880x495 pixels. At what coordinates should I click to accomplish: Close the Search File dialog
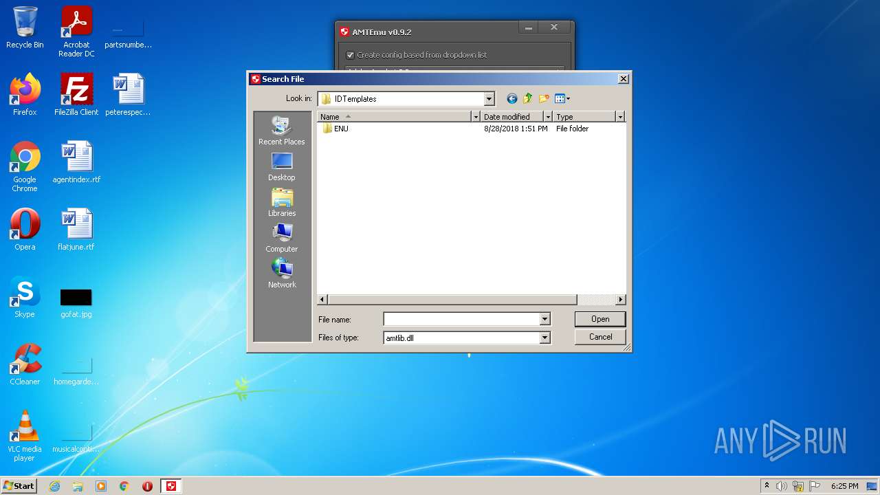click(624, 79)
